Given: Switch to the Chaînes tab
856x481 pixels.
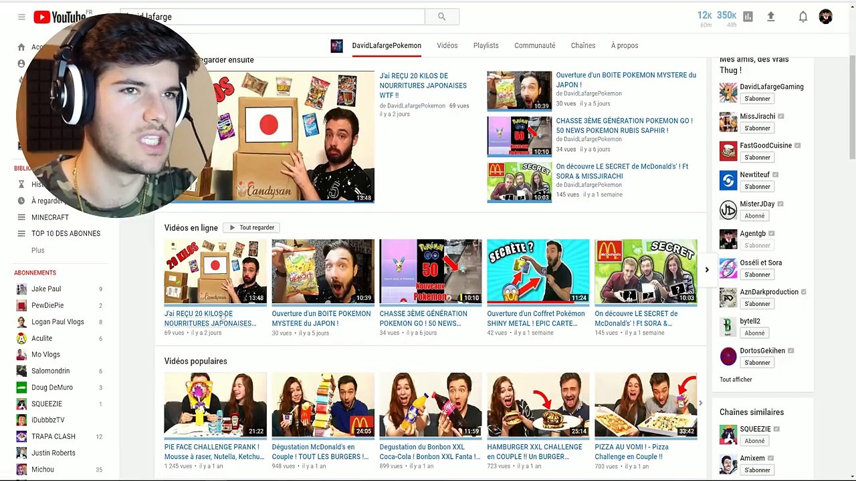Looking at the screenshot, I should click(x=583, y=45).
